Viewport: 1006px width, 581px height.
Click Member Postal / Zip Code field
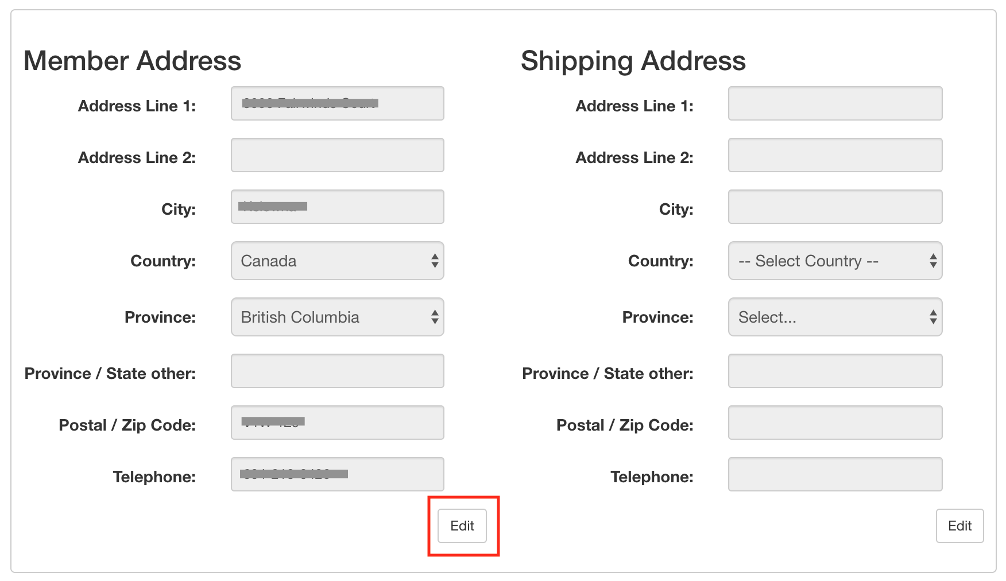(337, 423)
